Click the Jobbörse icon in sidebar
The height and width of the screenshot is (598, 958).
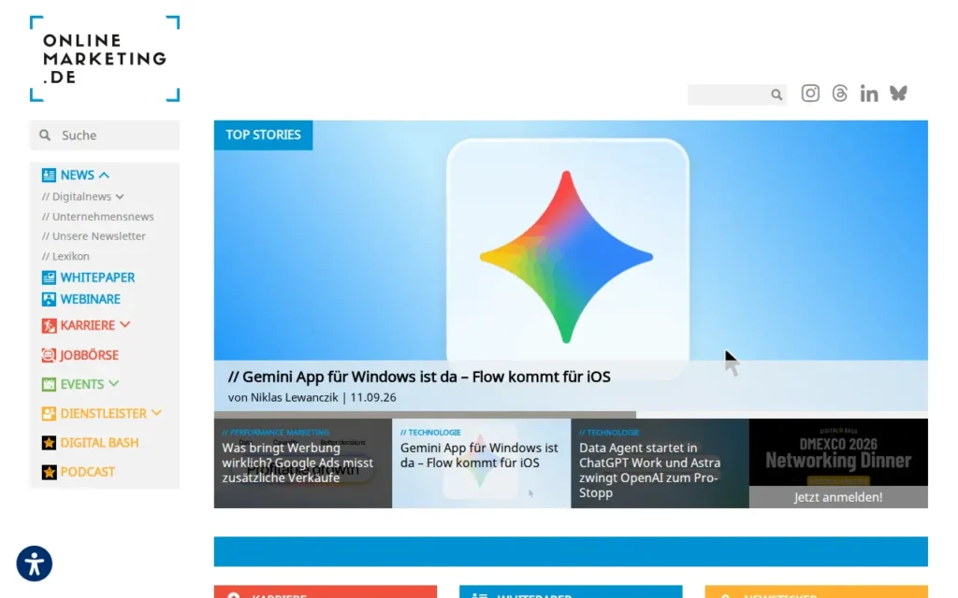(49, 355)
